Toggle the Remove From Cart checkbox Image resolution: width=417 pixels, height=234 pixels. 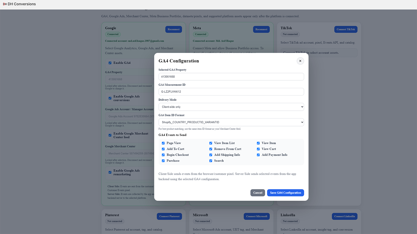tap(211, 149)
